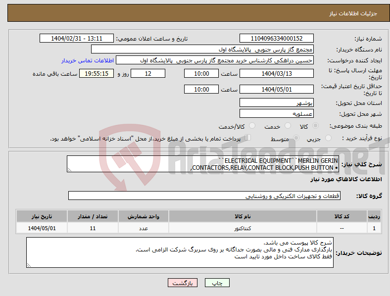Grab the buyer notes resize handle
The width and height of the screenshot is (390, 296).
point(29,265)
